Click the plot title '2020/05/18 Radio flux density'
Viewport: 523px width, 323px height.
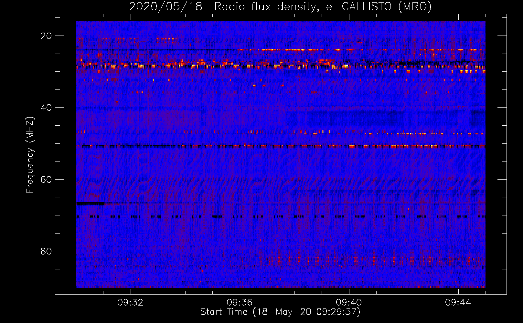(280, 6)
